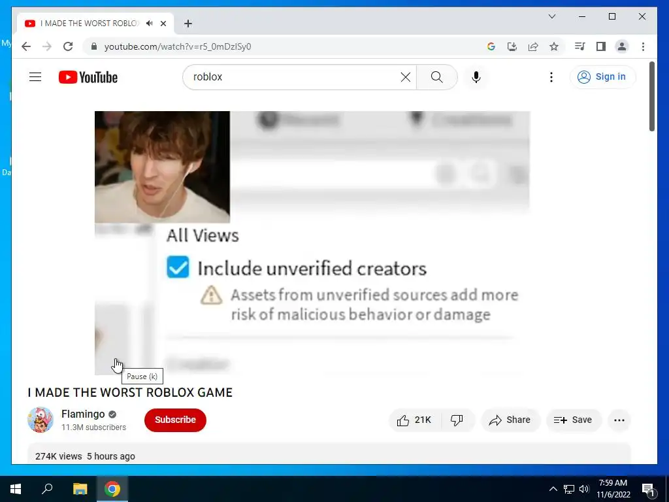Viewport: 669px width, 502px height.
Task: Open Flamingo channel avatar
Action: (x=41, y=420)
